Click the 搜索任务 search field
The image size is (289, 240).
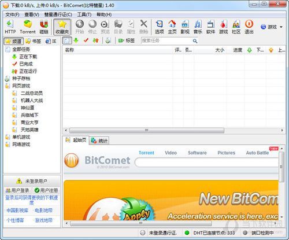point(166,40)
